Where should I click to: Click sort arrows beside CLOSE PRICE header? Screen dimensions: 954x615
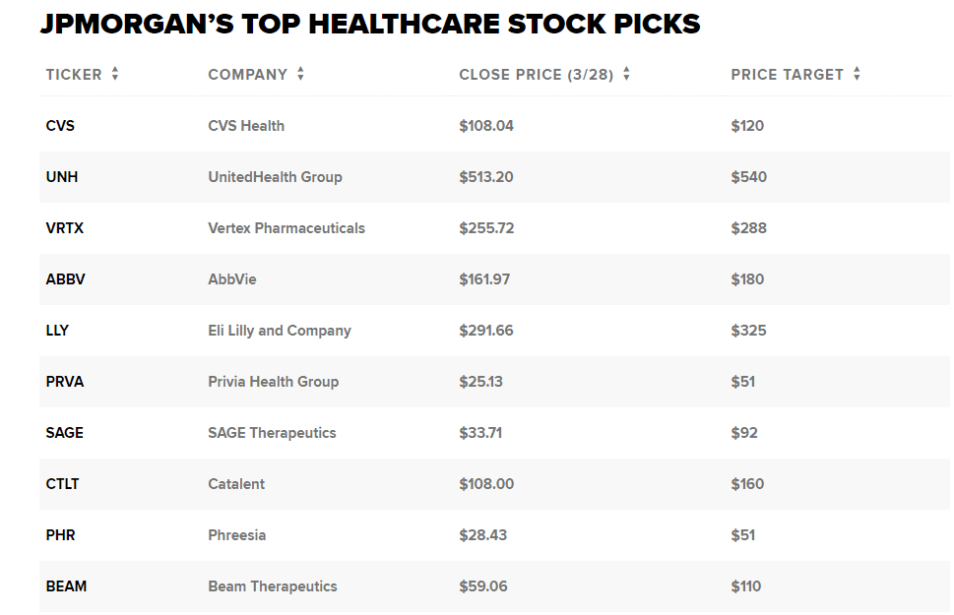[x=627, y=75]
